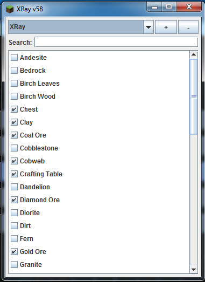Maximize the XRay v58 window

click(x=169, y=7)
